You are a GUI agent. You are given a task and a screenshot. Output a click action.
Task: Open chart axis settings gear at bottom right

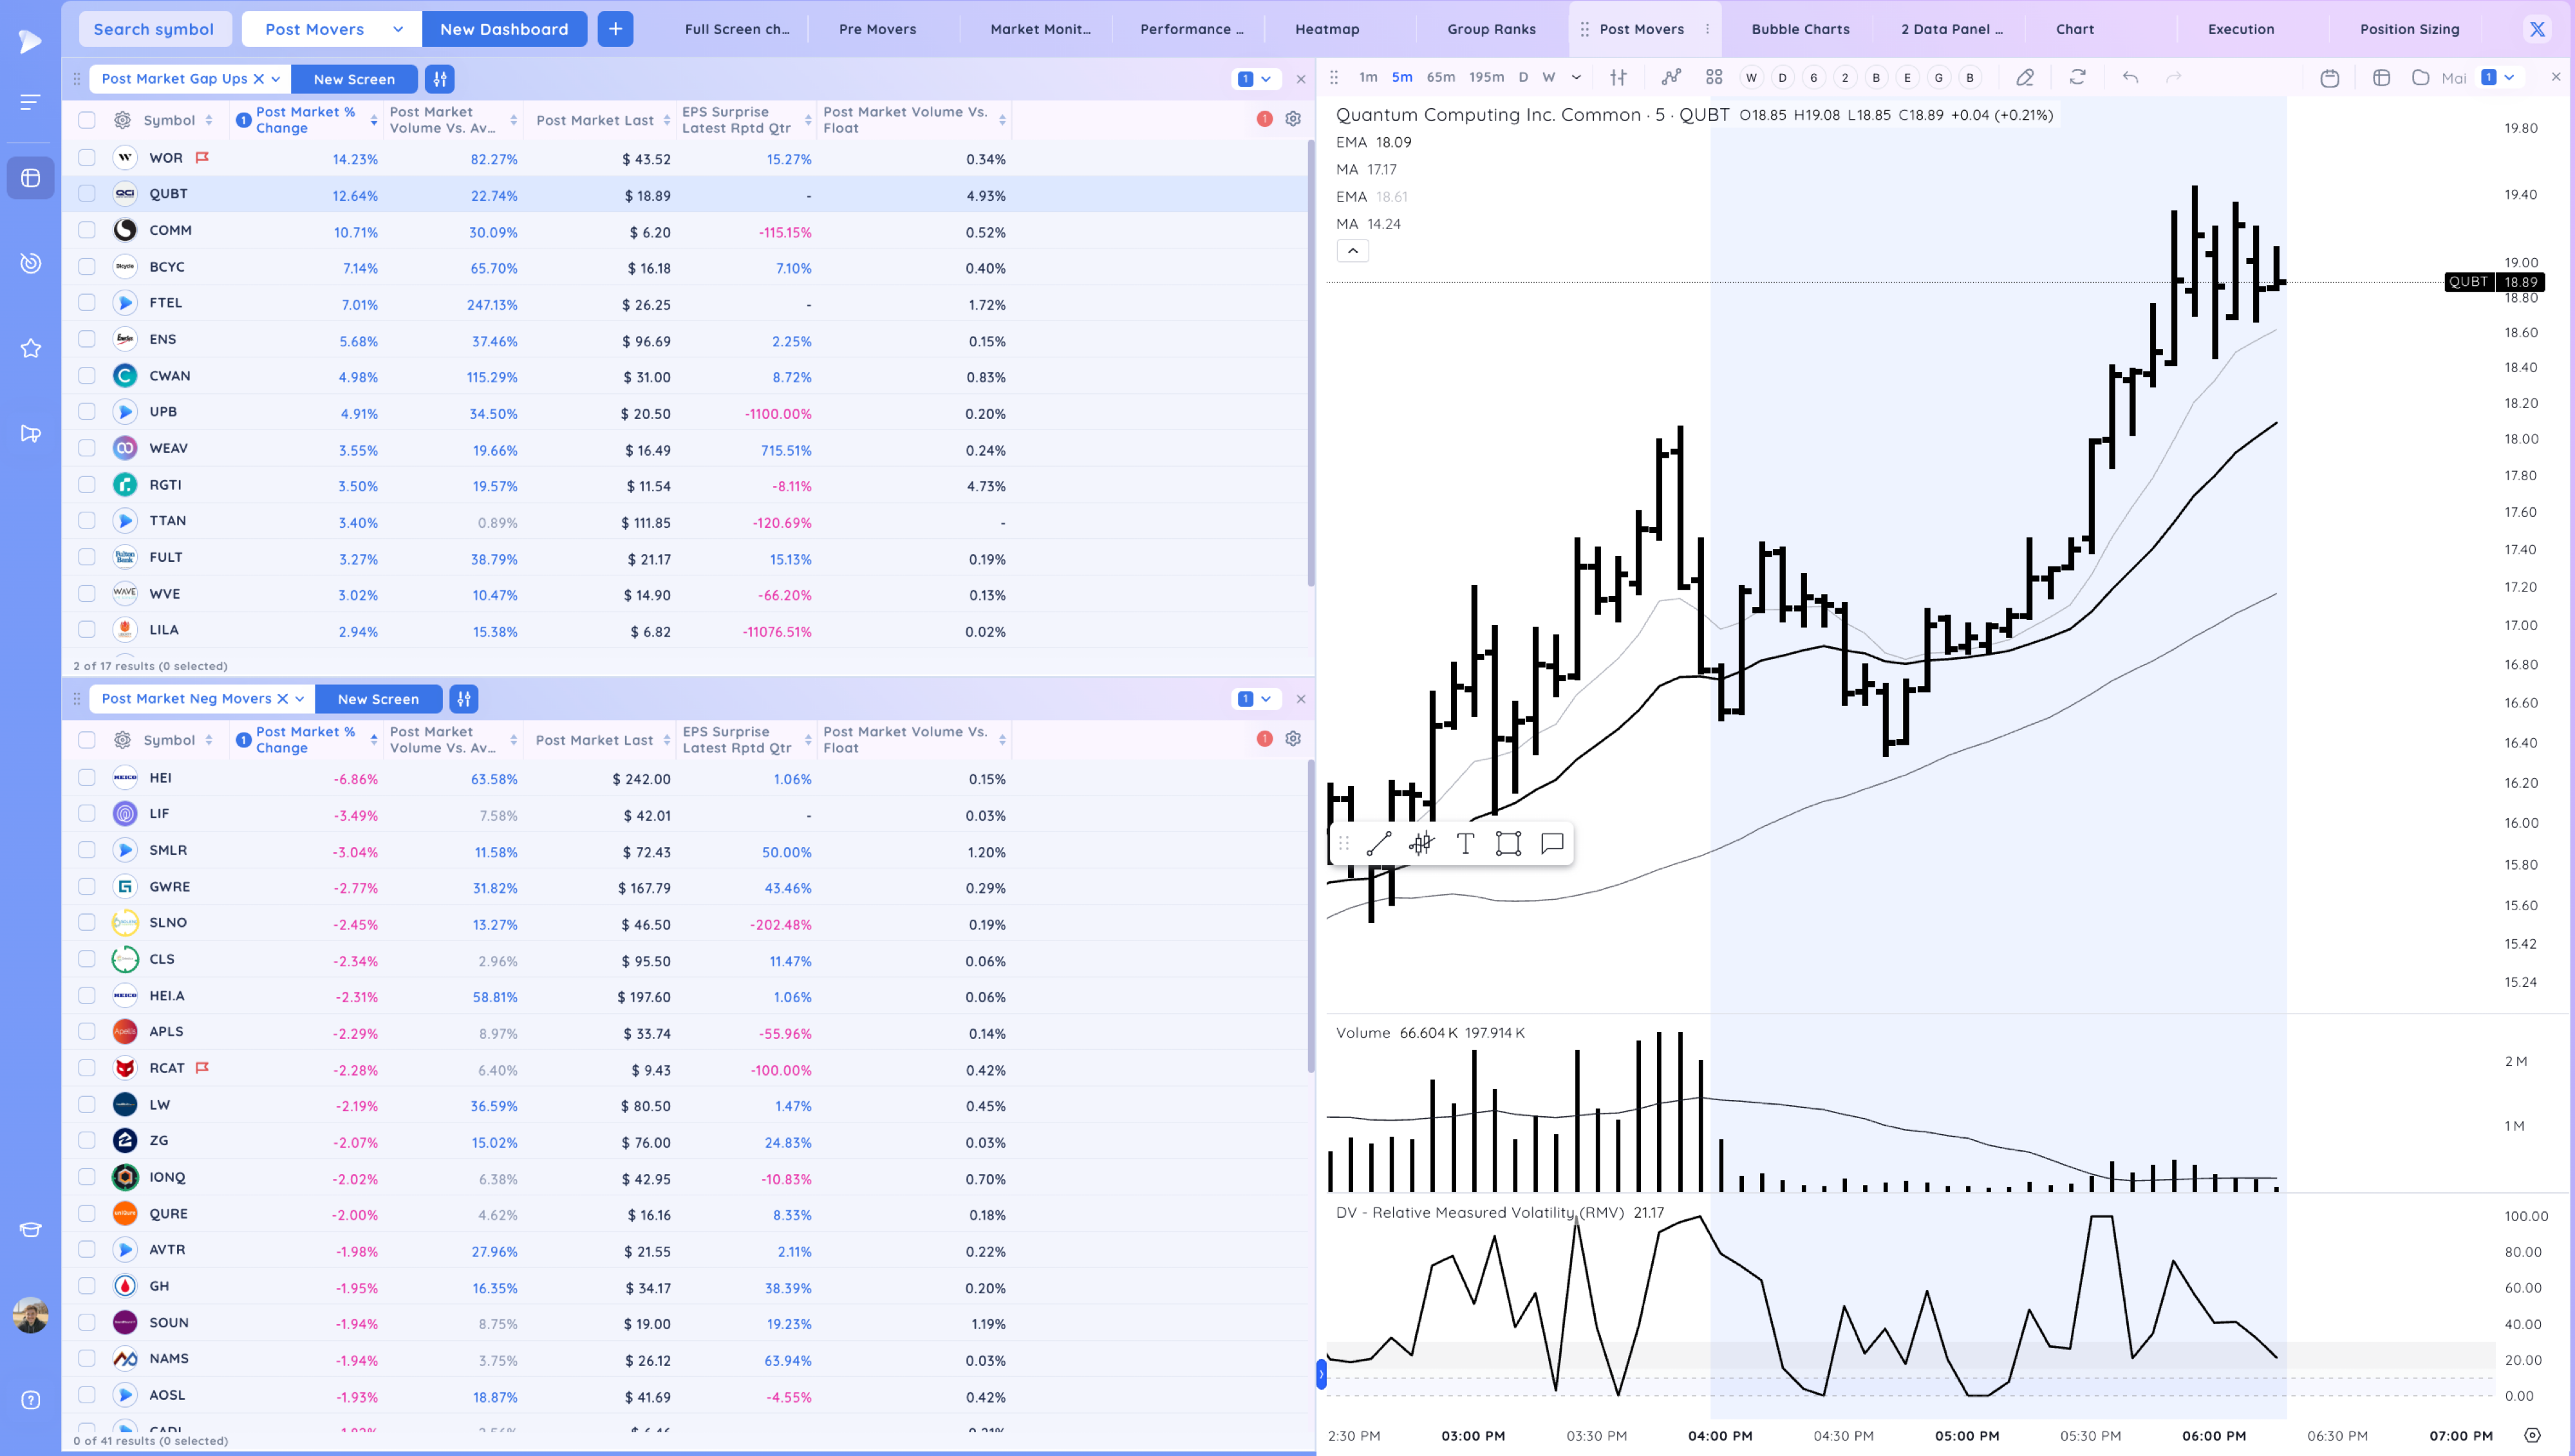pos(2532,1436)
